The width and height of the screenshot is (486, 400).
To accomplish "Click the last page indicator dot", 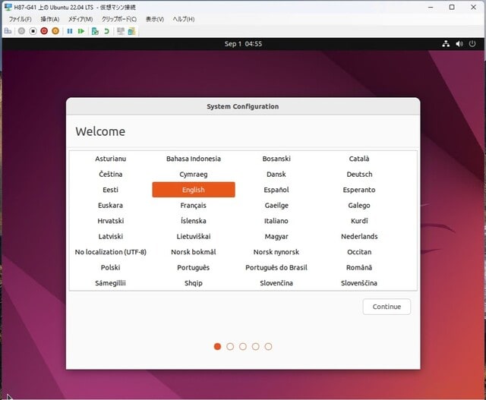I will tap(268, 346).
